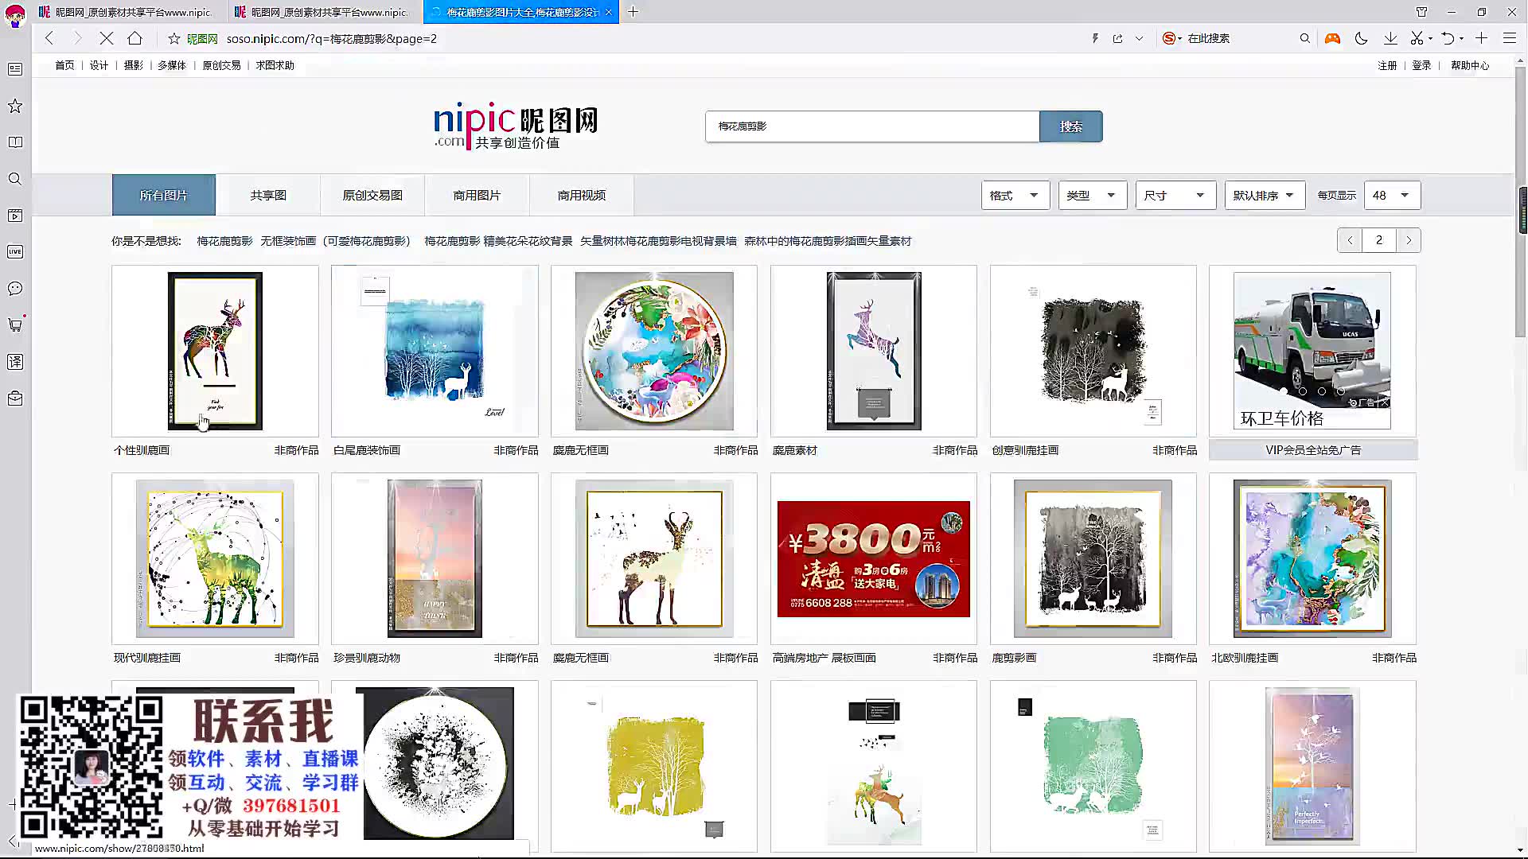Open the share page icon in toolbar
The height and width of the screenshot is (859, 1528).
[x=1117, y=37]
